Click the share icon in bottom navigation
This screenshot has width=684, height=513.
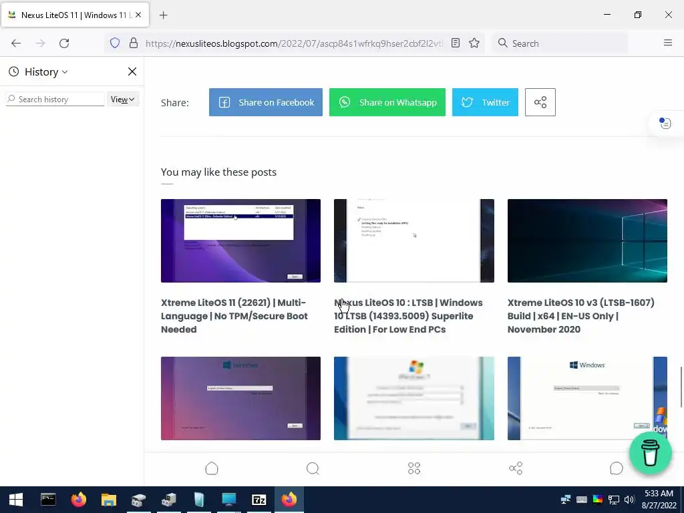click(x=516, y=468)
